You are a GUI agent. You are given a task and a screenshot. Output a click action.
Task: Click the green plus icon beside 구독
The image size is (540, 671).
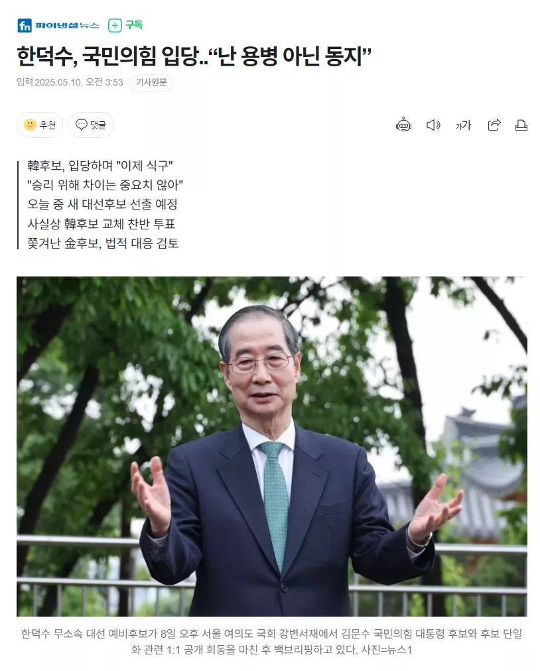(x=115, y=26)
